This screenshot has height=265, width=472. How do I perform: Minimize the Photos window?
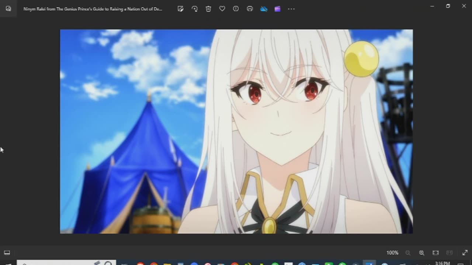click(x=432, y=6)
